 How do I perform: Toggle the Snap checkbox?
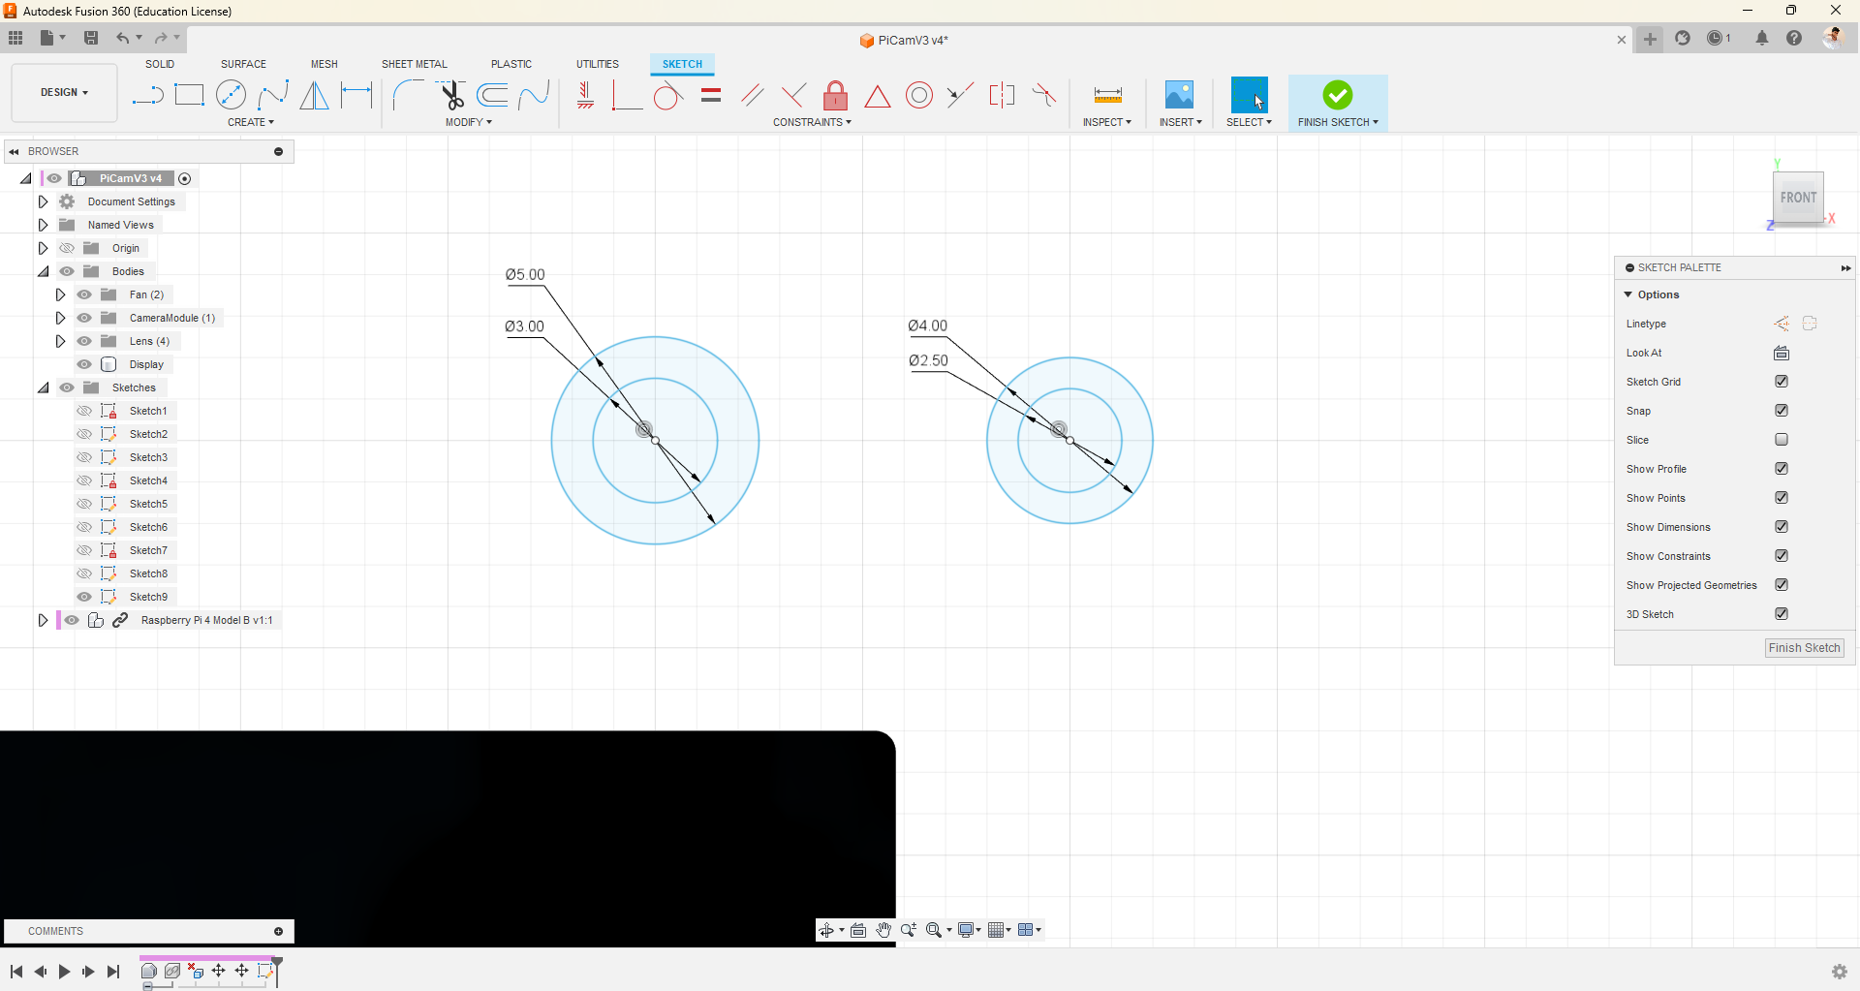click(x=1782, y=411)
